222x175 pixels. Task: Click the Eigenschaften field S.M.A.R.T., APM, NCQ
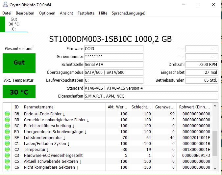151,96
